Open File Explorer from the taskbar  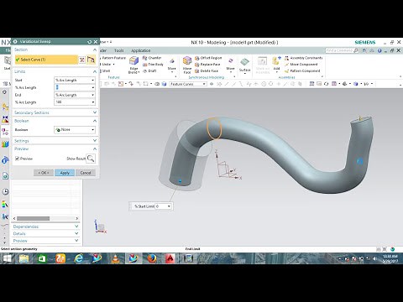(x=24, y=258)
